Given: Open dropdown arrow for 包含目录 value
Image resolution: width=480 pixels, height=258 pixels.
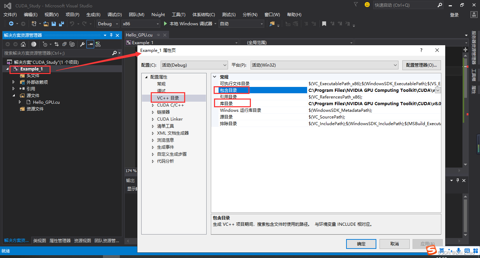Looking at the screenshot, I should point(438,90).
